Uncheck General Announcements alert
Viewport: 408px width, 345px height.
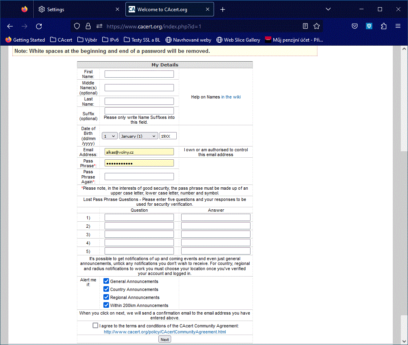pos(106,281)
